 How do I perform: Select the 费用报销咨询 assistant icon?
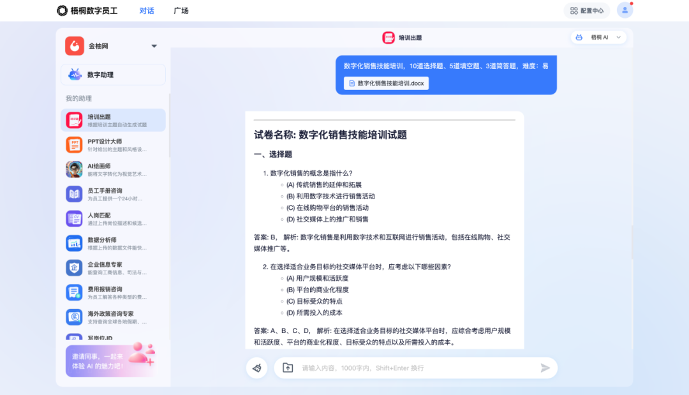click(74, 292)
